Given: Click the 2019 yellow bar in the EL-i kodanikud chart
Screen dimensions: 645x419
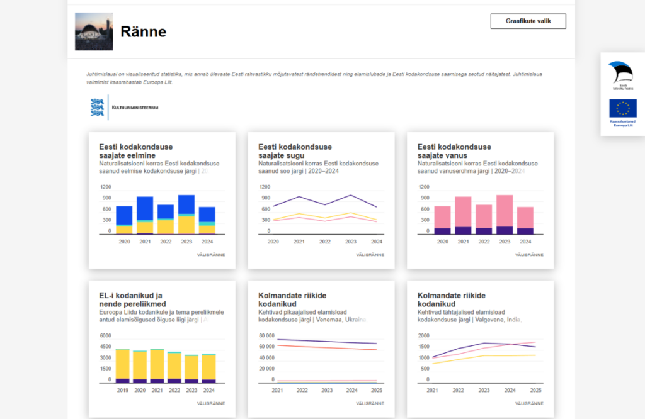Looking at the screenshot, I should pyautogui.click(x=123, y=364).
